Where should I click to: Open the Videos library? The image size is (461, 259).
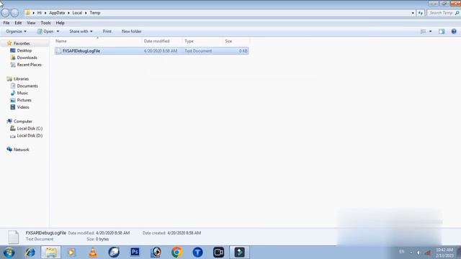pos(23,107)
